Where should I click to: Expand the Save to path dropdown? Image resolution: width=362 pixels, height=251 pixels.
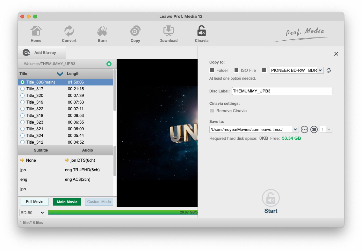(x=295, y=129)
